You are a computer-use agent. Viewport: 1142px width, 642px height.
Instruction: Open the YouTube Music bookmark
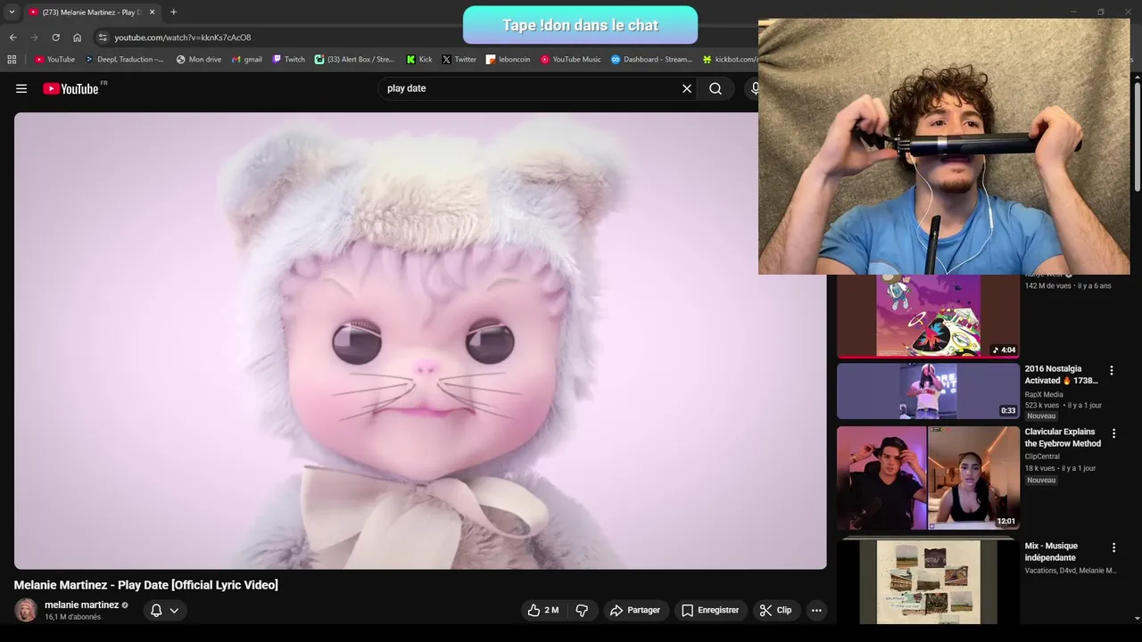(571, 60)
